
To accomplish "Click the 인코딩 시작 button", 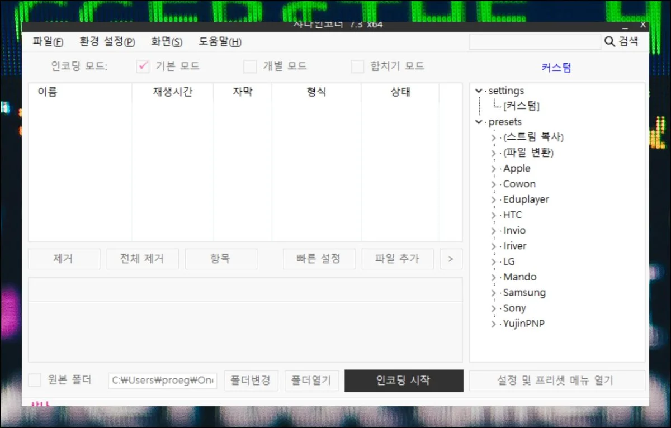I will click(404, 381).
